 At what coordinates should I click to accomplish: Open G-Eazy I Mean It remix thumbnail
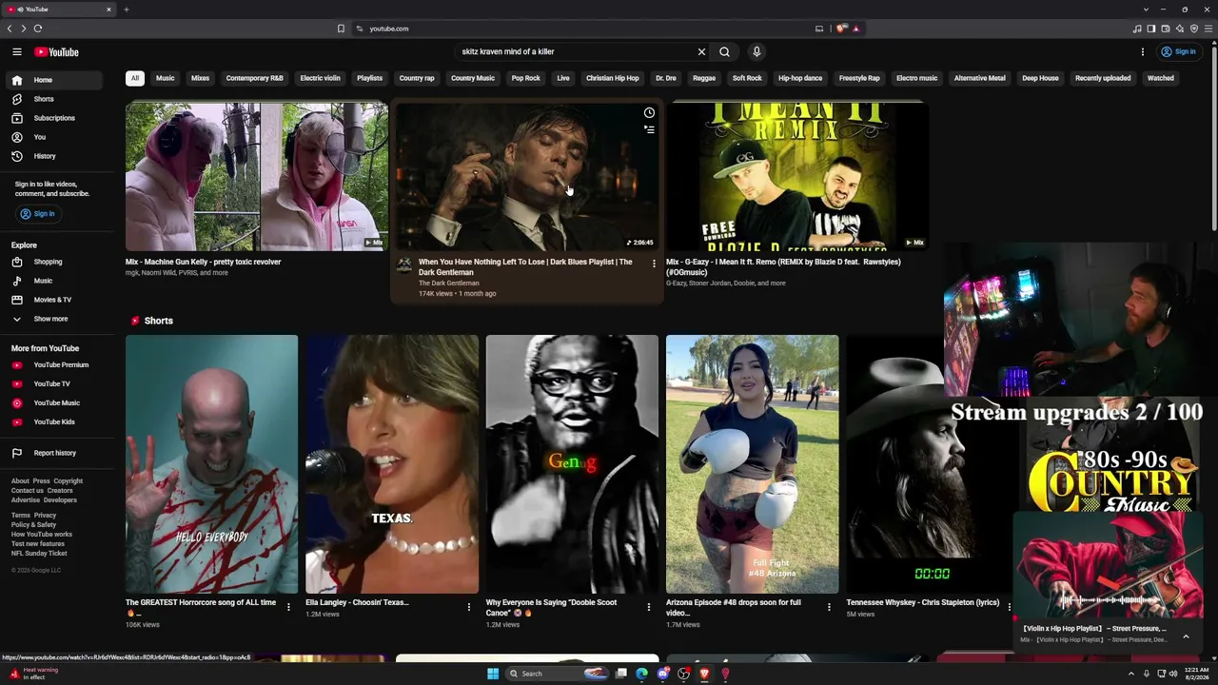797,176
